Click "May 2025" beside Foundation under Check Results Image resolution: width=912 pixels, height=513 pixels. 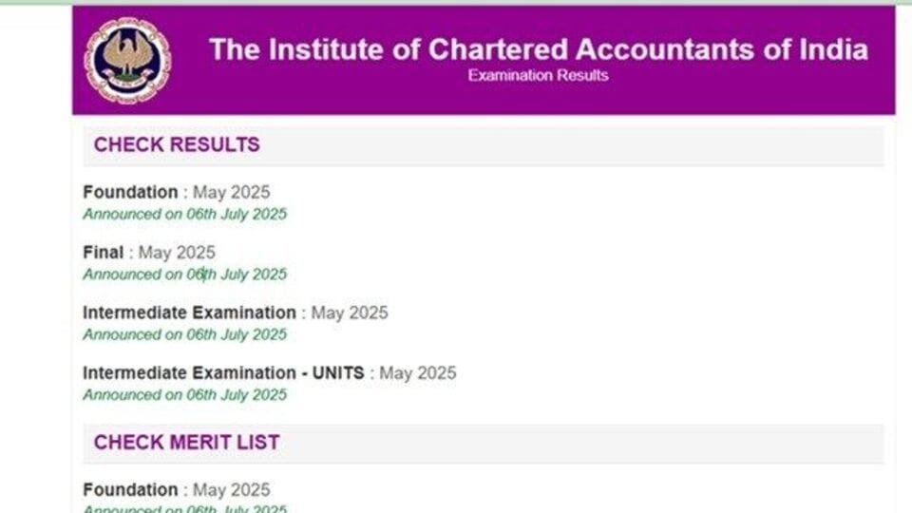[x=231, y=193]
